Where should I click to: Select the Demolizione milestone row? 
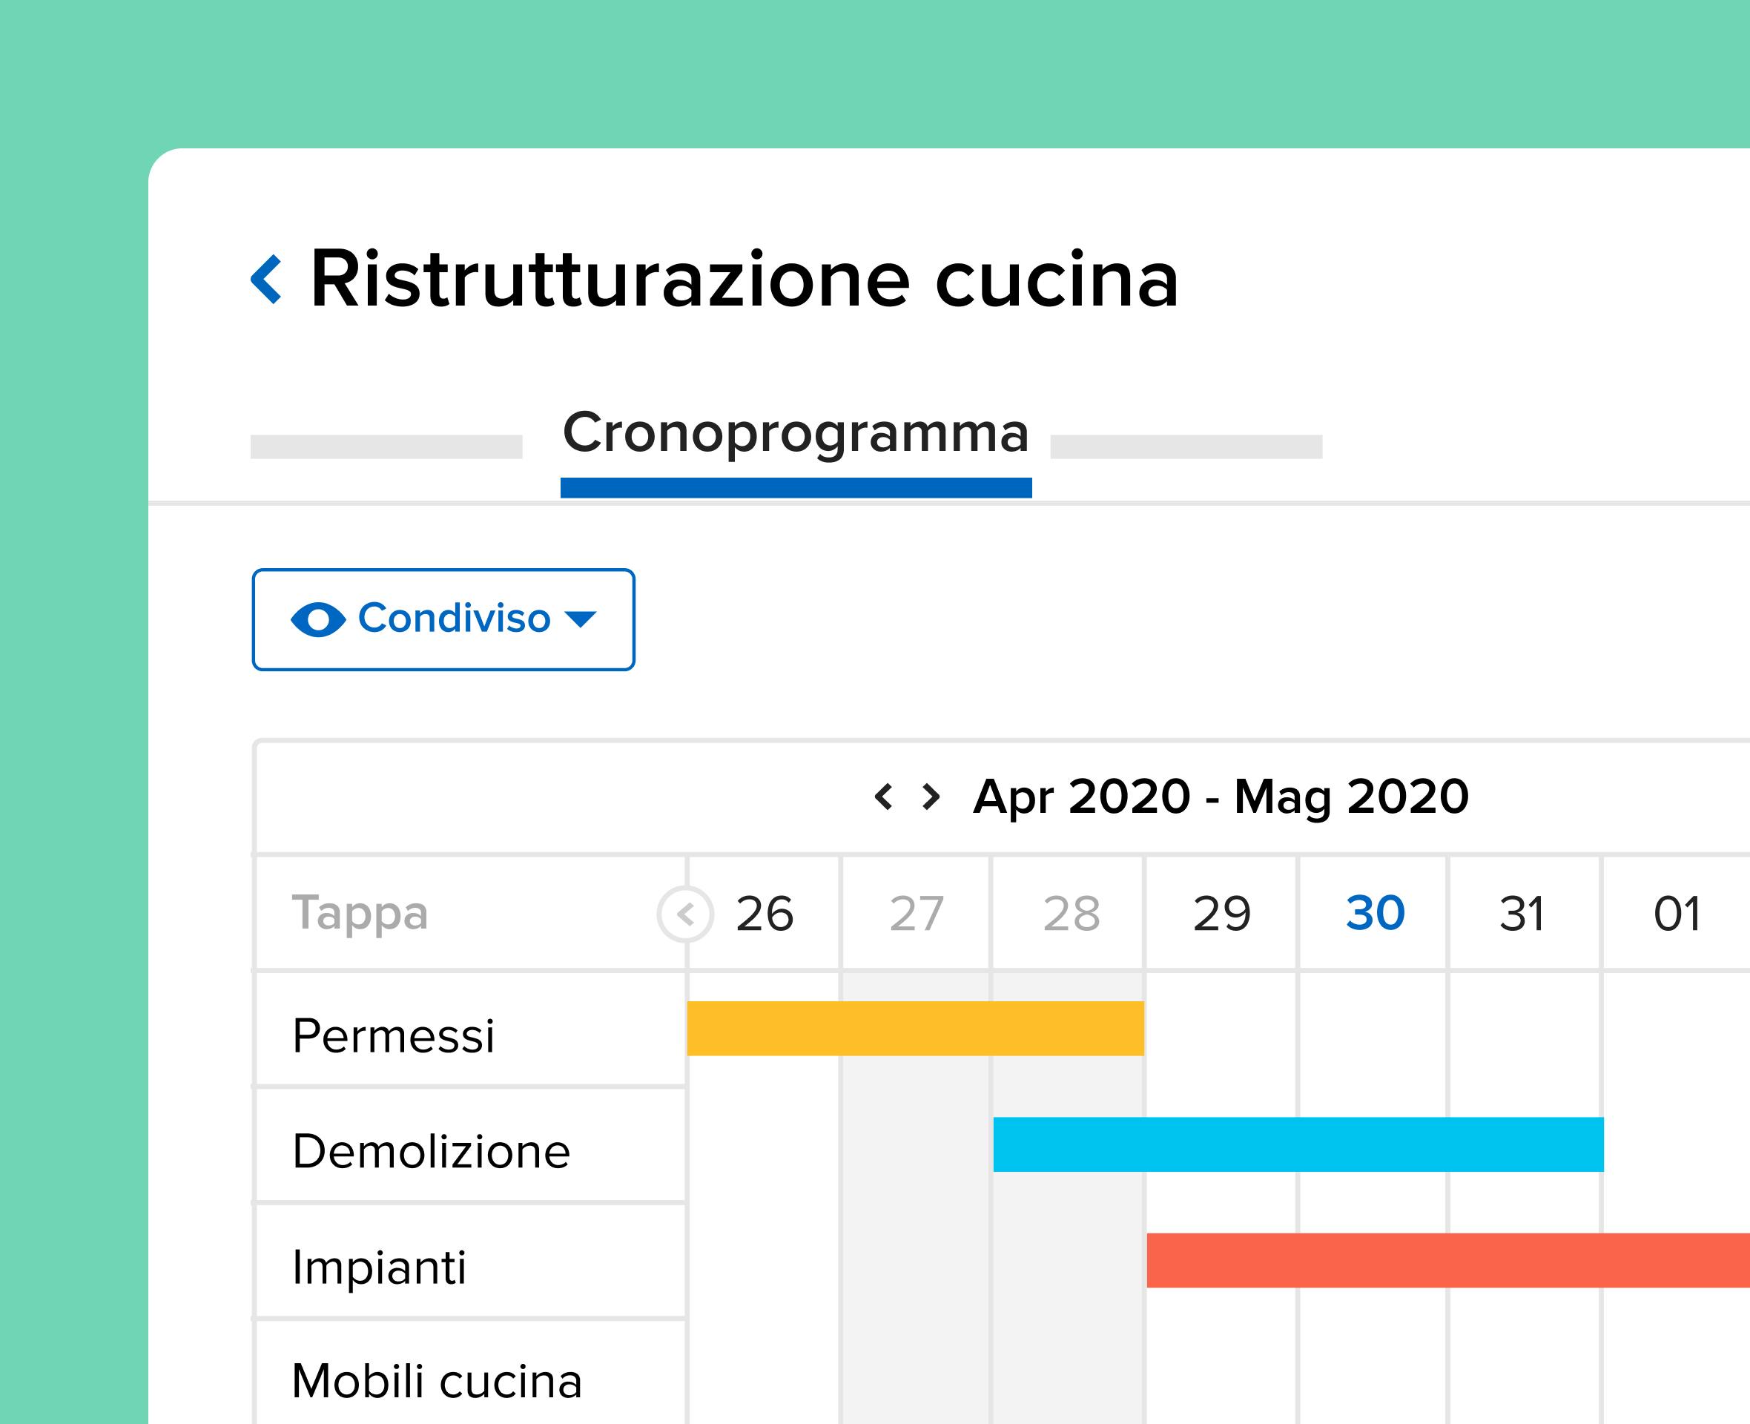coord(432,1151)
